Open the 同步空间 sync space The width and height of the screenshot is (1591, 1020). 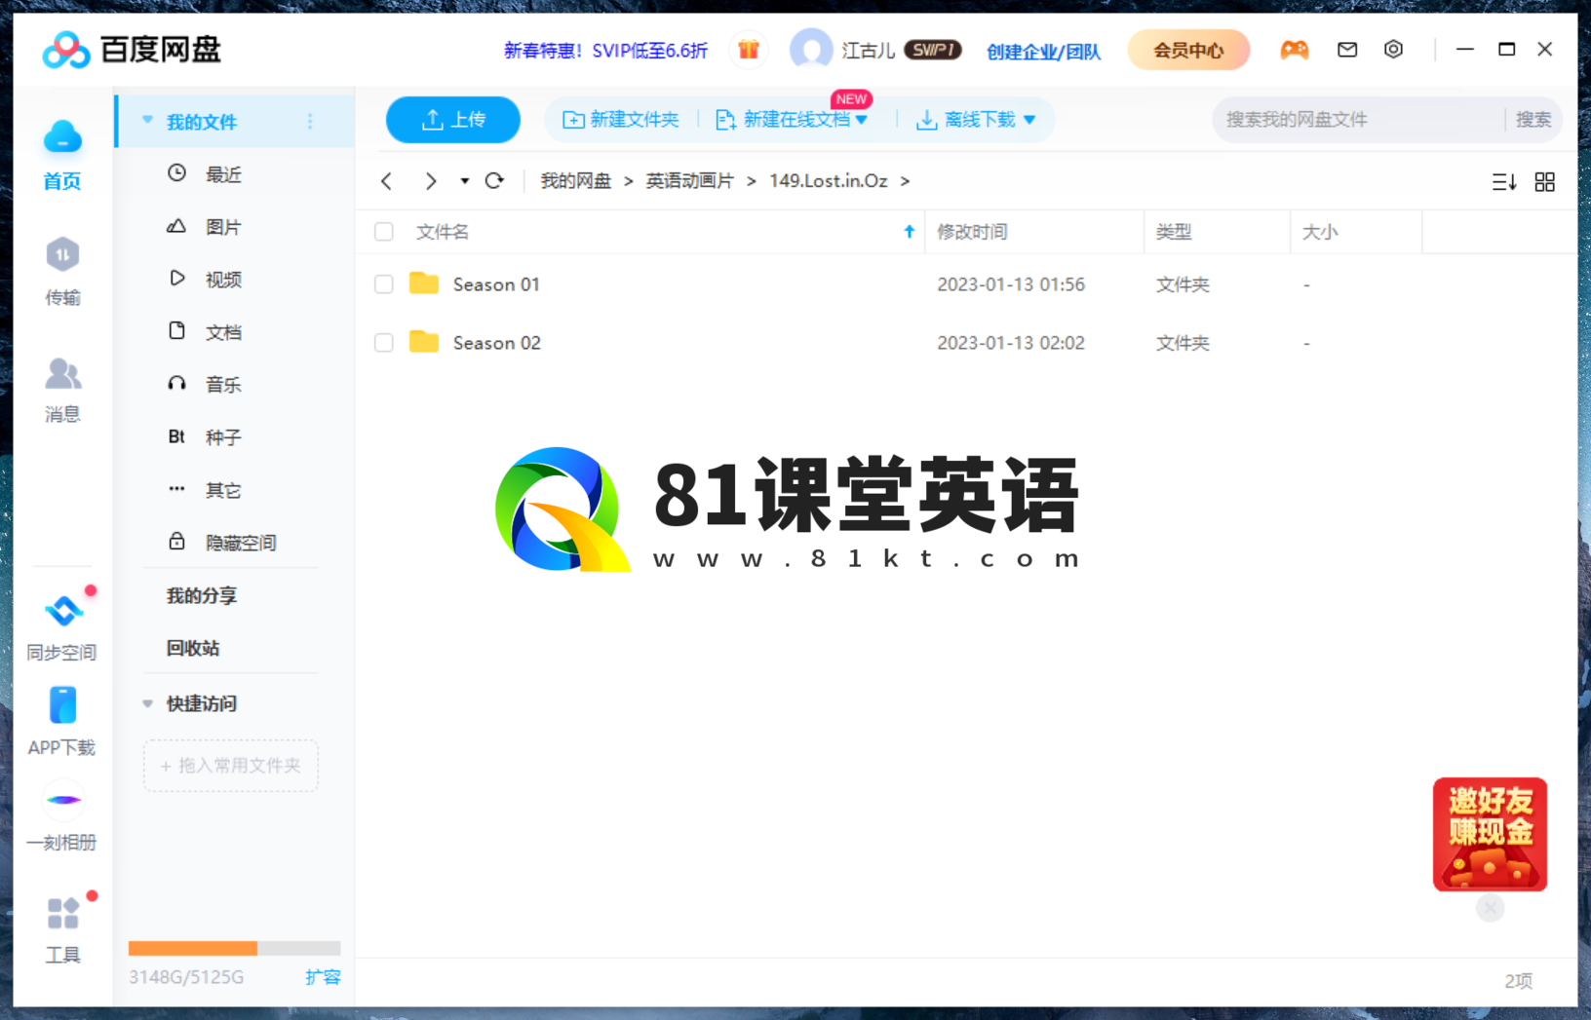pos(62,628)
